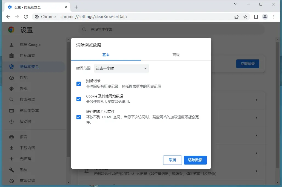The width and height of the screenshot is (282, 187).
Task: Select the 基本 tab
Action: pos(106,55)
